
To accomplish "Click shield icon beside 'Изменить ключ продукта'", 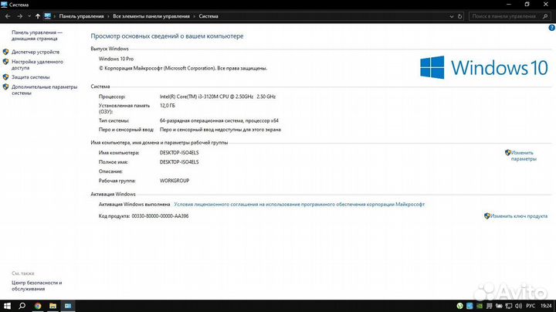I will click(487, 216).
